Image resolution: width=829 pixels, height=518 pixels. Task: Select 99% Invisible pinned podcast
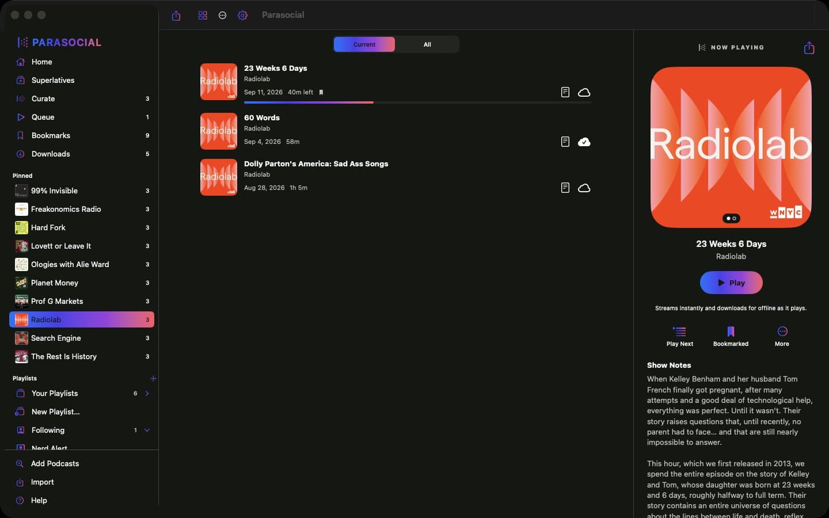click(82, 191)
